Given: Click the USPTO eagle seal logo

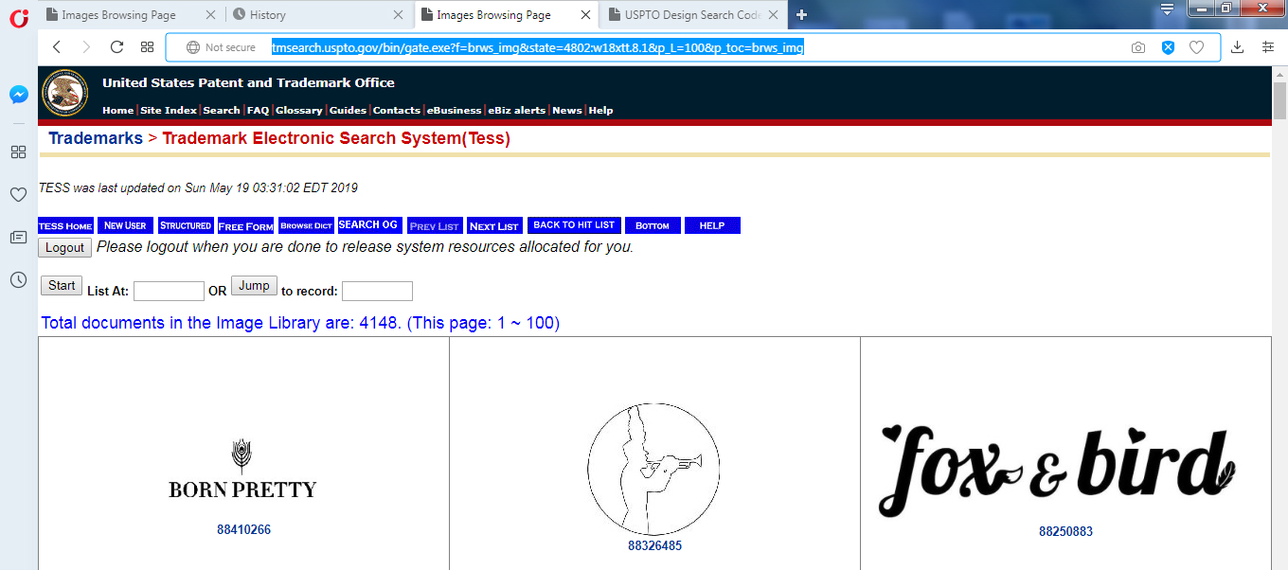Looking at the screenshot, I should [x=65, y=93].
